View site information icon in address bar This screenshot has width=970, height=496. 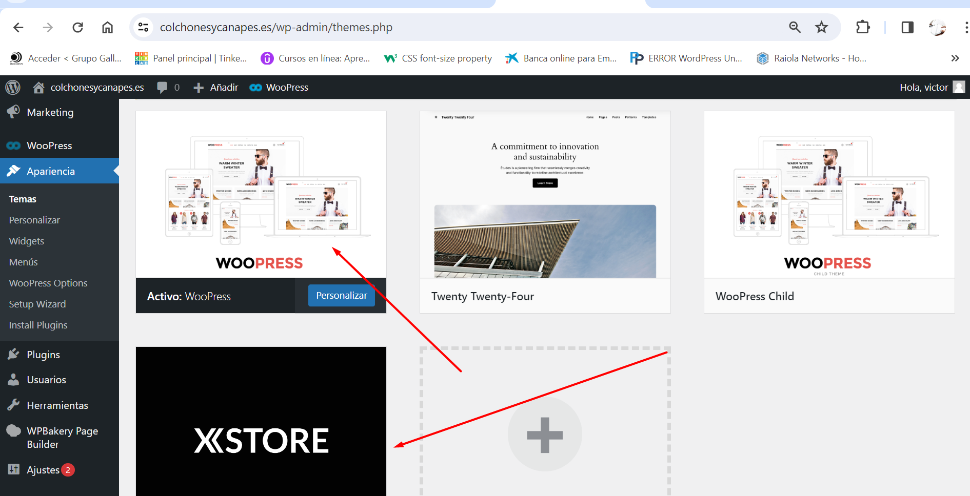143,28
